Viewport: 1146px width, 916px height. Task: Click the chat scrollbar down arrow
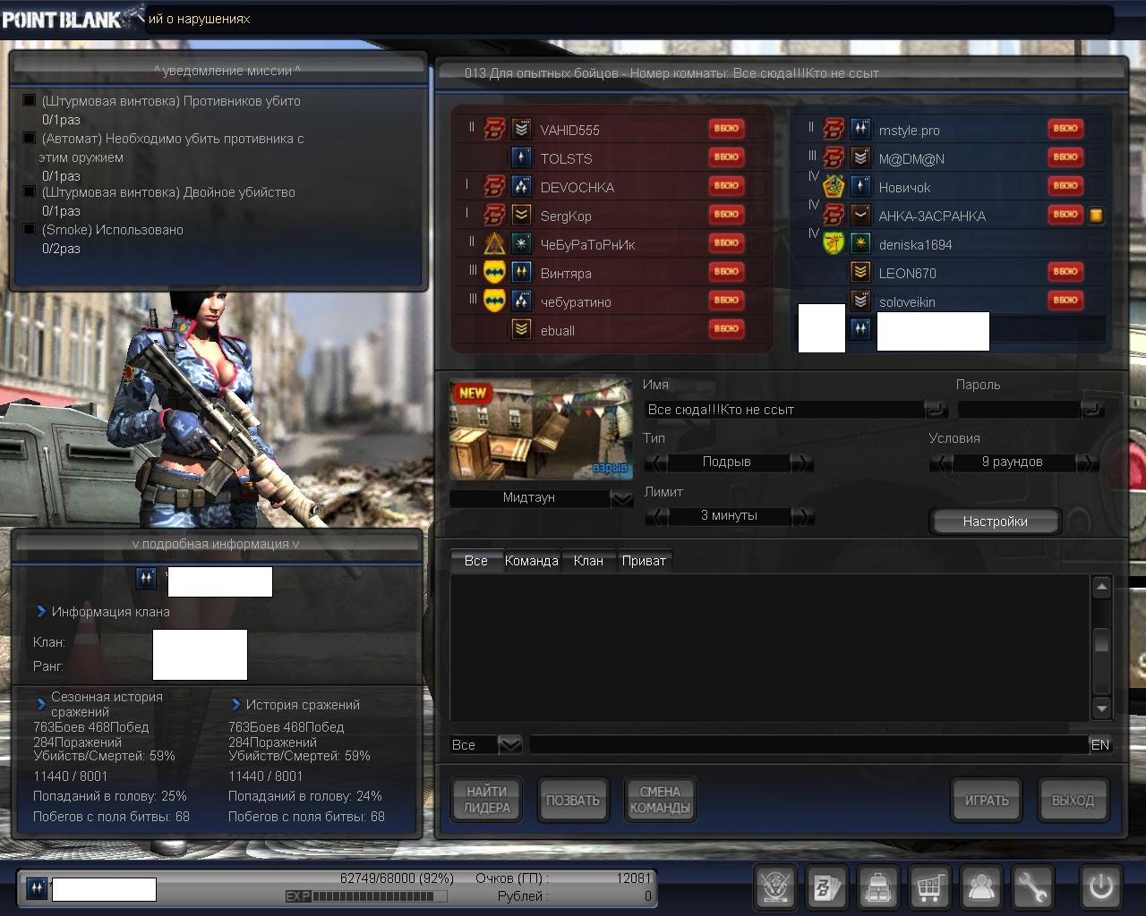coord(1102,708)
